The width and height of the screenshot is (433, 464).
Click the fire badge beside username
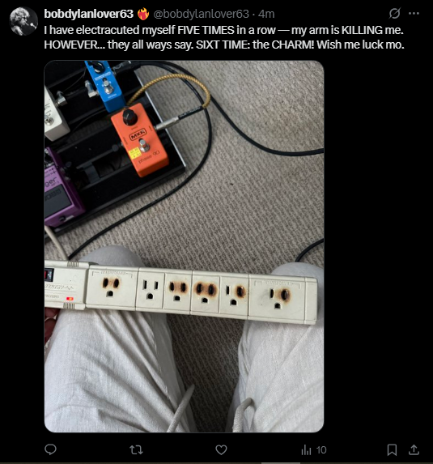(143, 14)
